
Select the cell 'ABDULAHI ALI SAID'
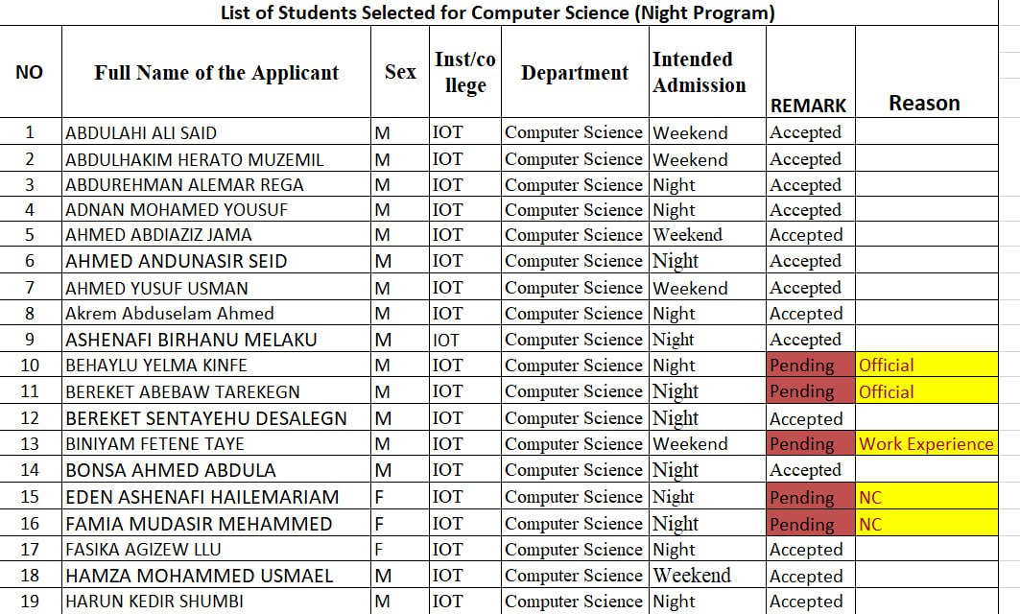click(x=141, y=132)
